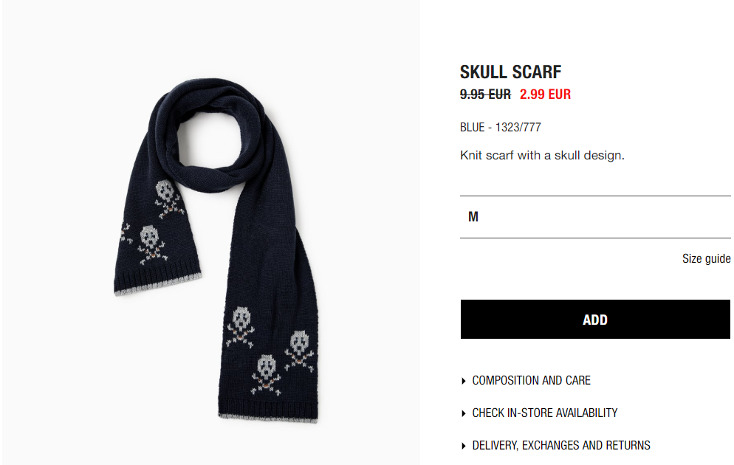Expand Delivery, Exchanges and Returns arrow
Image resolution: width=734 pixels, height=465 pixels.
click(464, 446)
